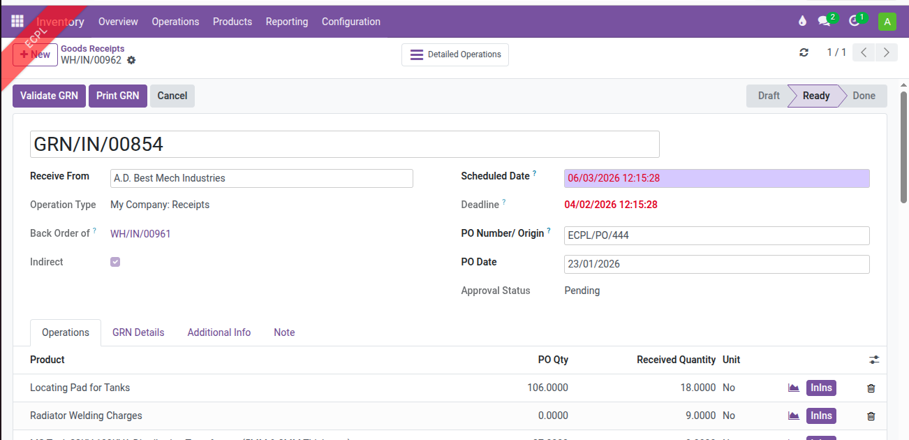Open the apps grid menu icon
909x440 pixels.
tap(17, 22)
